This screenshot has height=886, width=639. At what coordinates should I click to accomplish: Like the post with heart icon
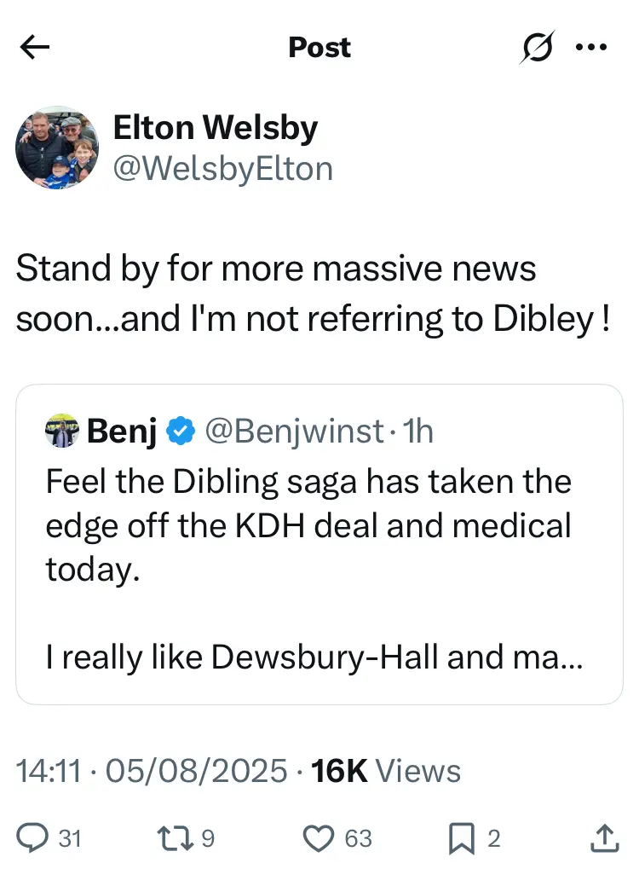[319, 839]
